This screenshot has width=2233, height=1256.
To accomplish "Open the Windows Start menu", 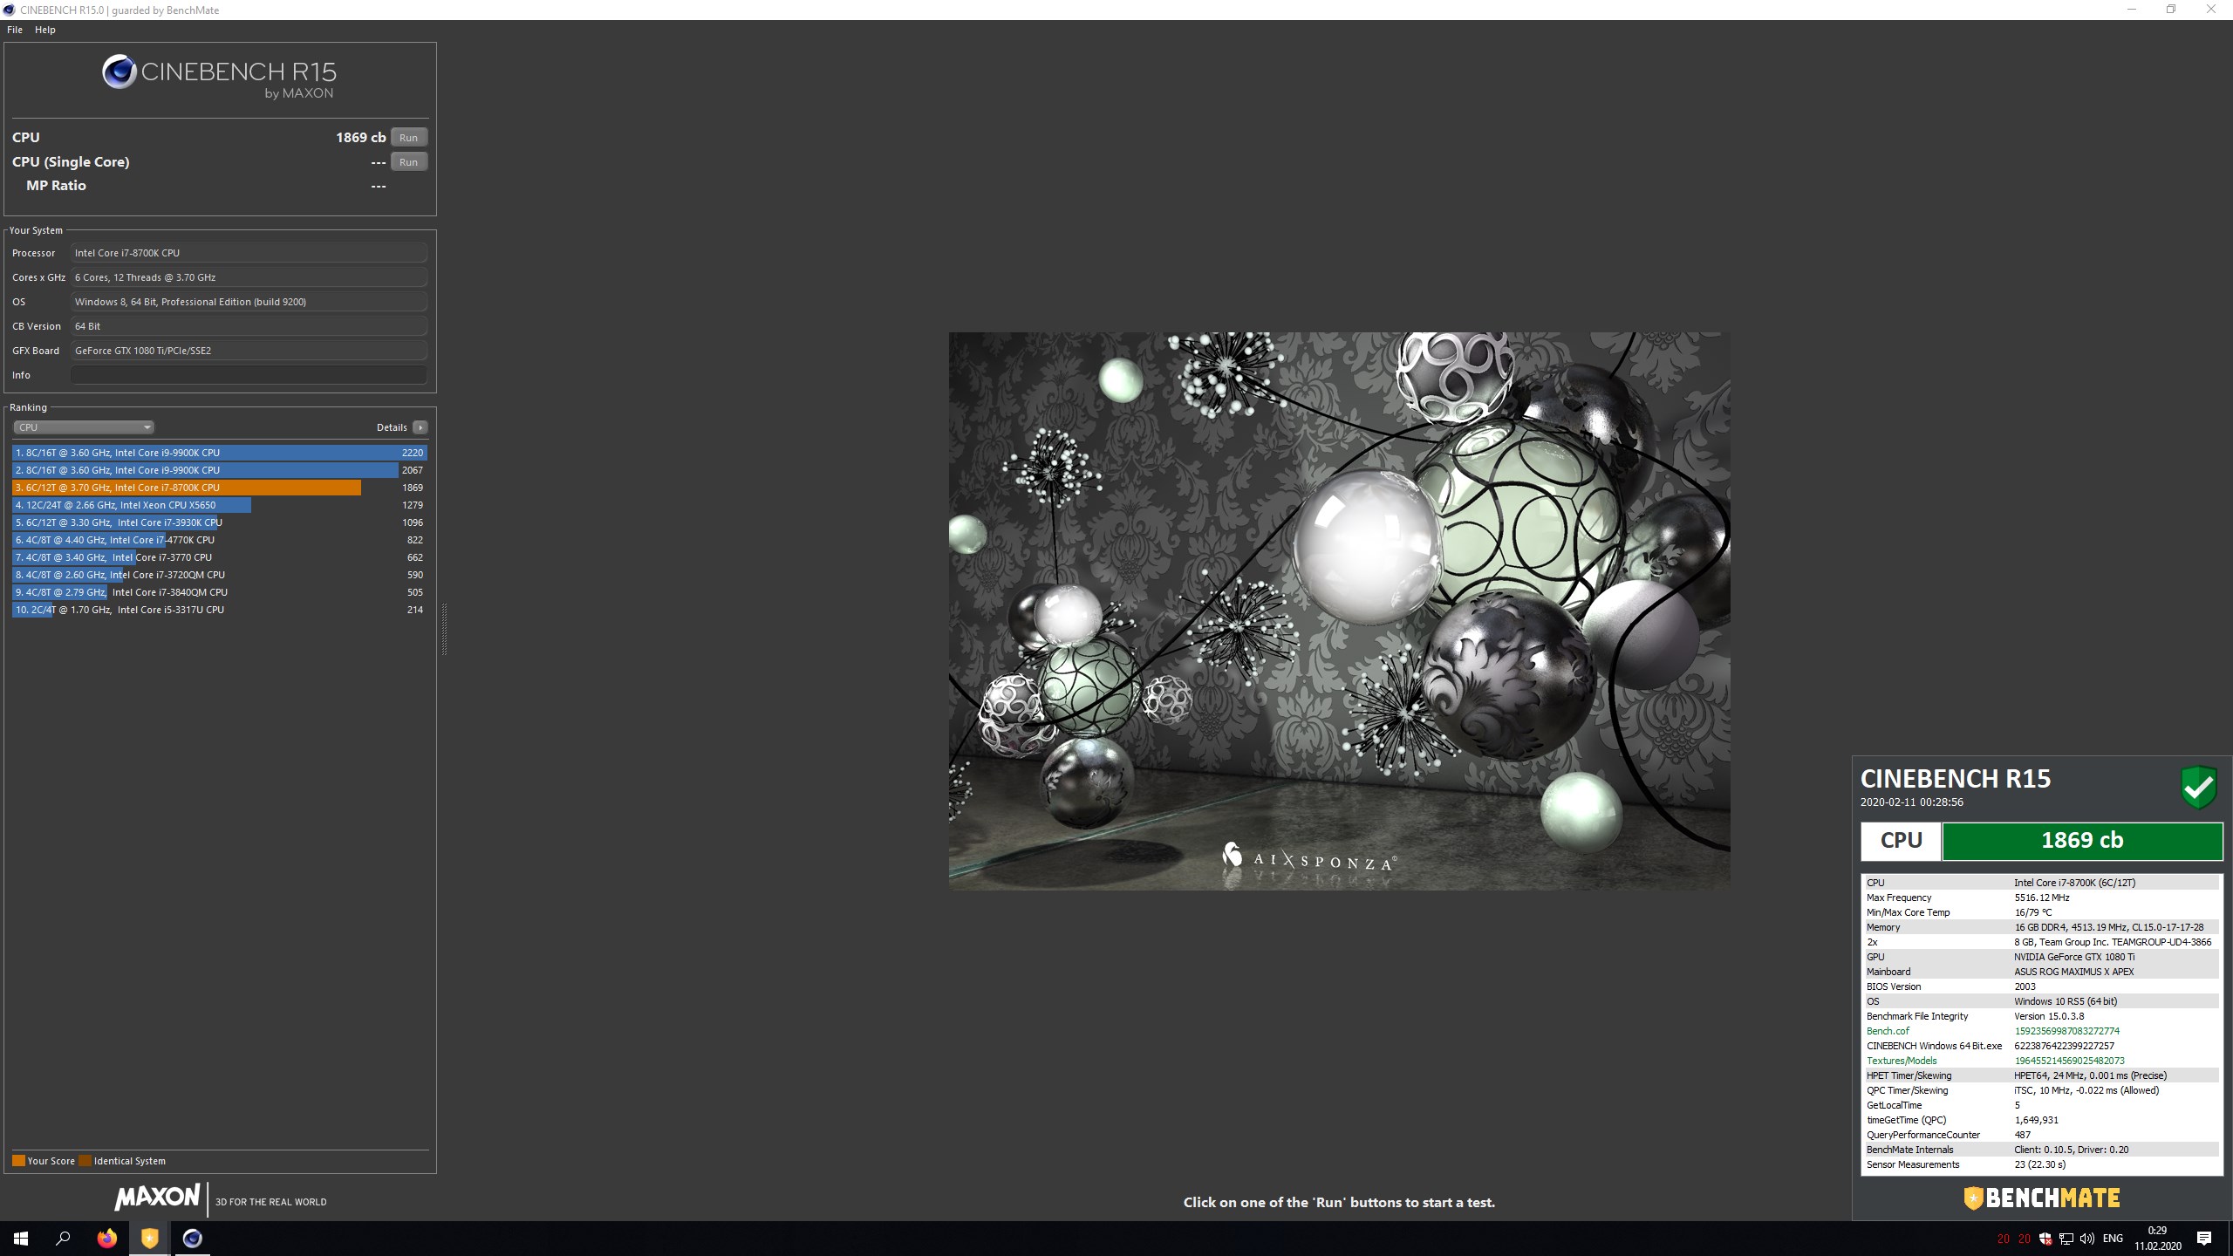I will (21, 1239).
